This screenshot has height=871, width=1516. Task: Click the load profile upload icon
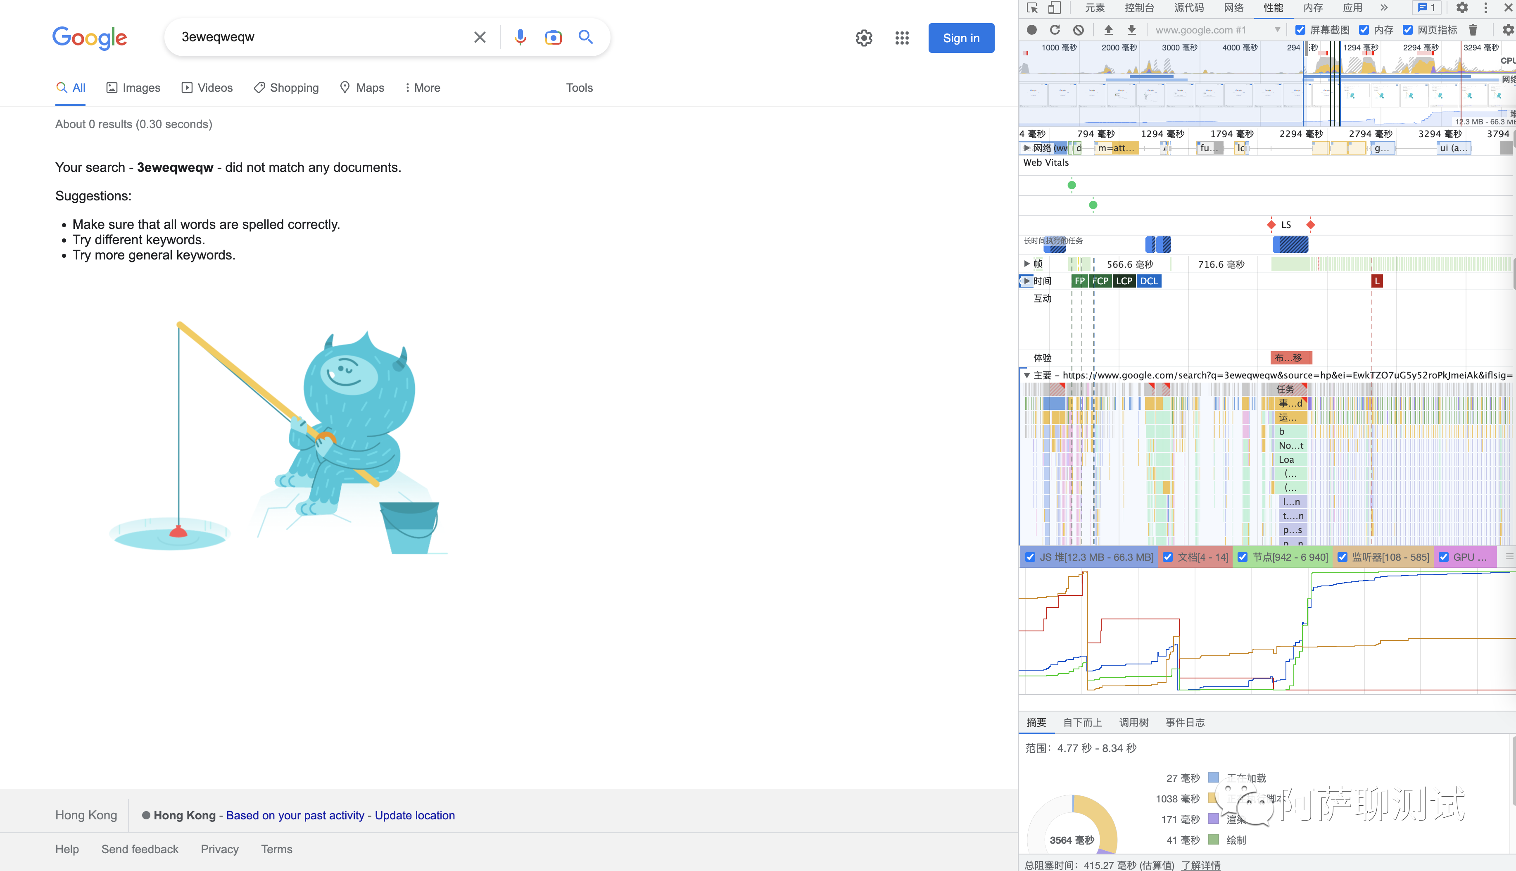click(1108, 30)
